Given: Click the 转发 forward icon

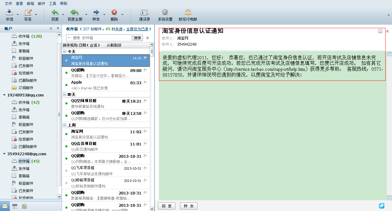Looking at the screenshot, I should (96, 13).
